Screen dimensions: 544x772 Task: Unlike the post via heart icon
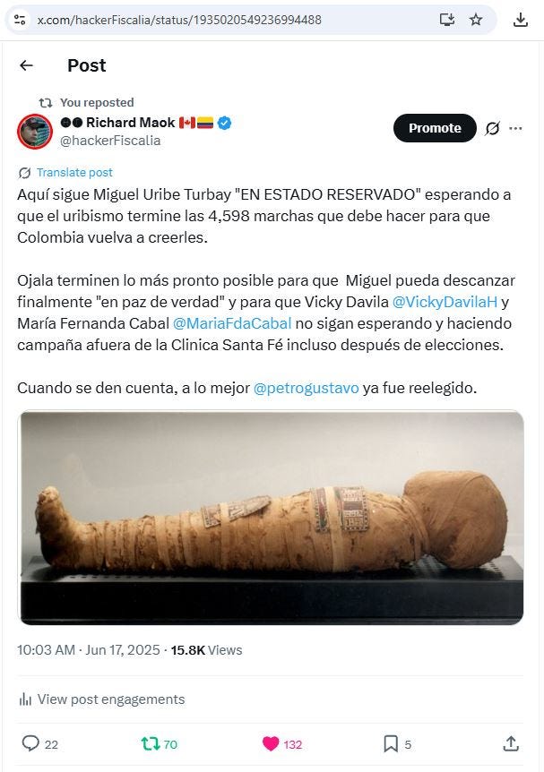[x=271, y=743]
